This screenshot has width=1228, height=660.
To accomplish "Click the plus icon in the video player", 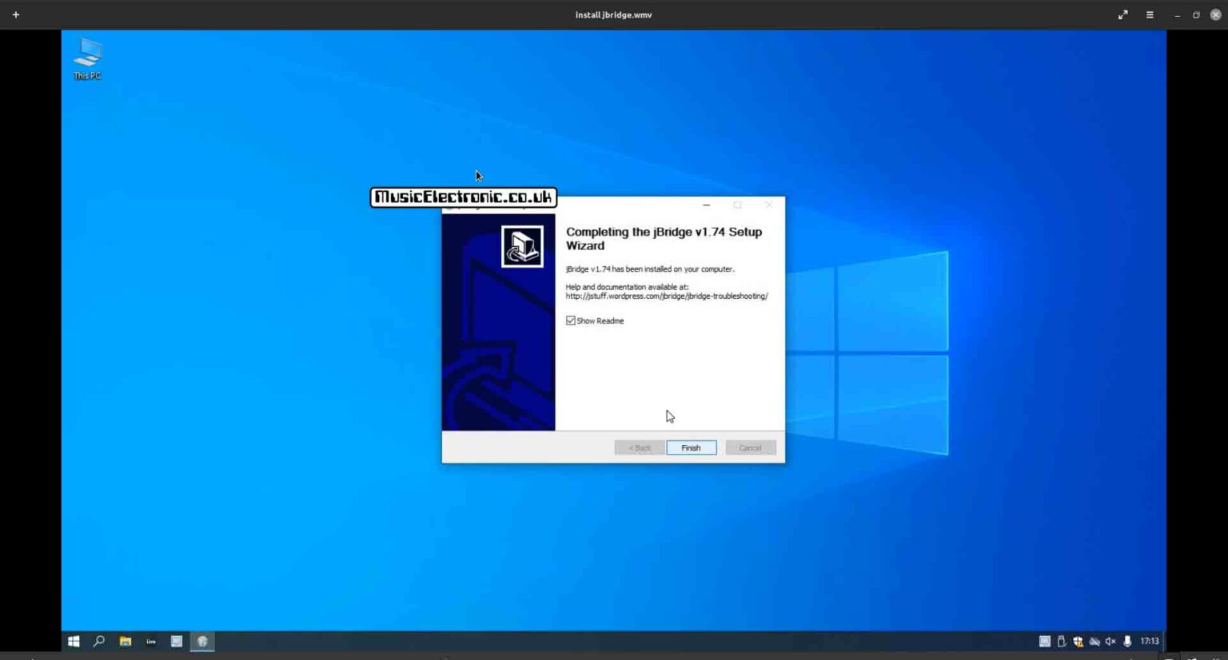I will (15, 14).
